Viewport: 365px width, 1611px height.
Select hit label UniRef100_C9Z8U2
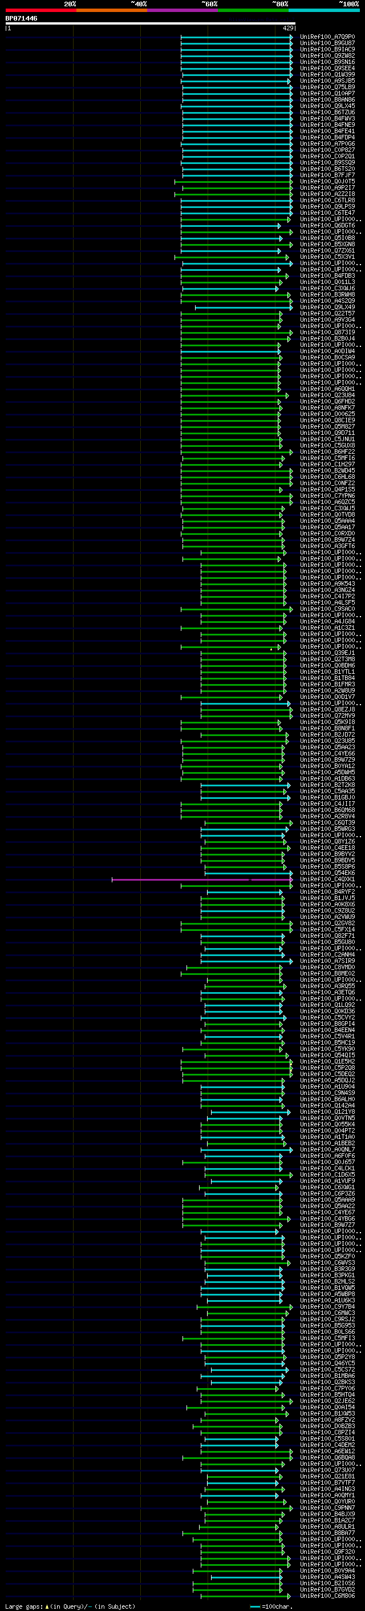[327, 910]
